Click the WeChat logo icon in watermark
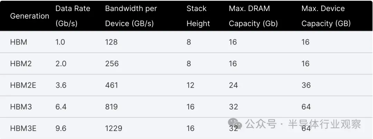 coord(235,124)
